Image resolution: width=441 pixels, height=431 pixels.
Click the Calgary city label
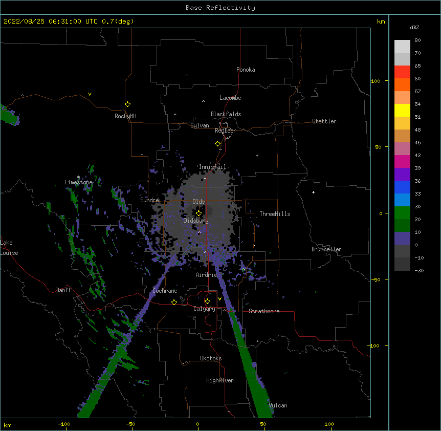(x=205, y=309)
